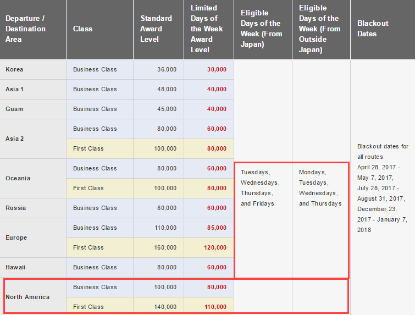Select Europe First Class 120,000 value
415x315 pixels.
click(x=215, y=247)
